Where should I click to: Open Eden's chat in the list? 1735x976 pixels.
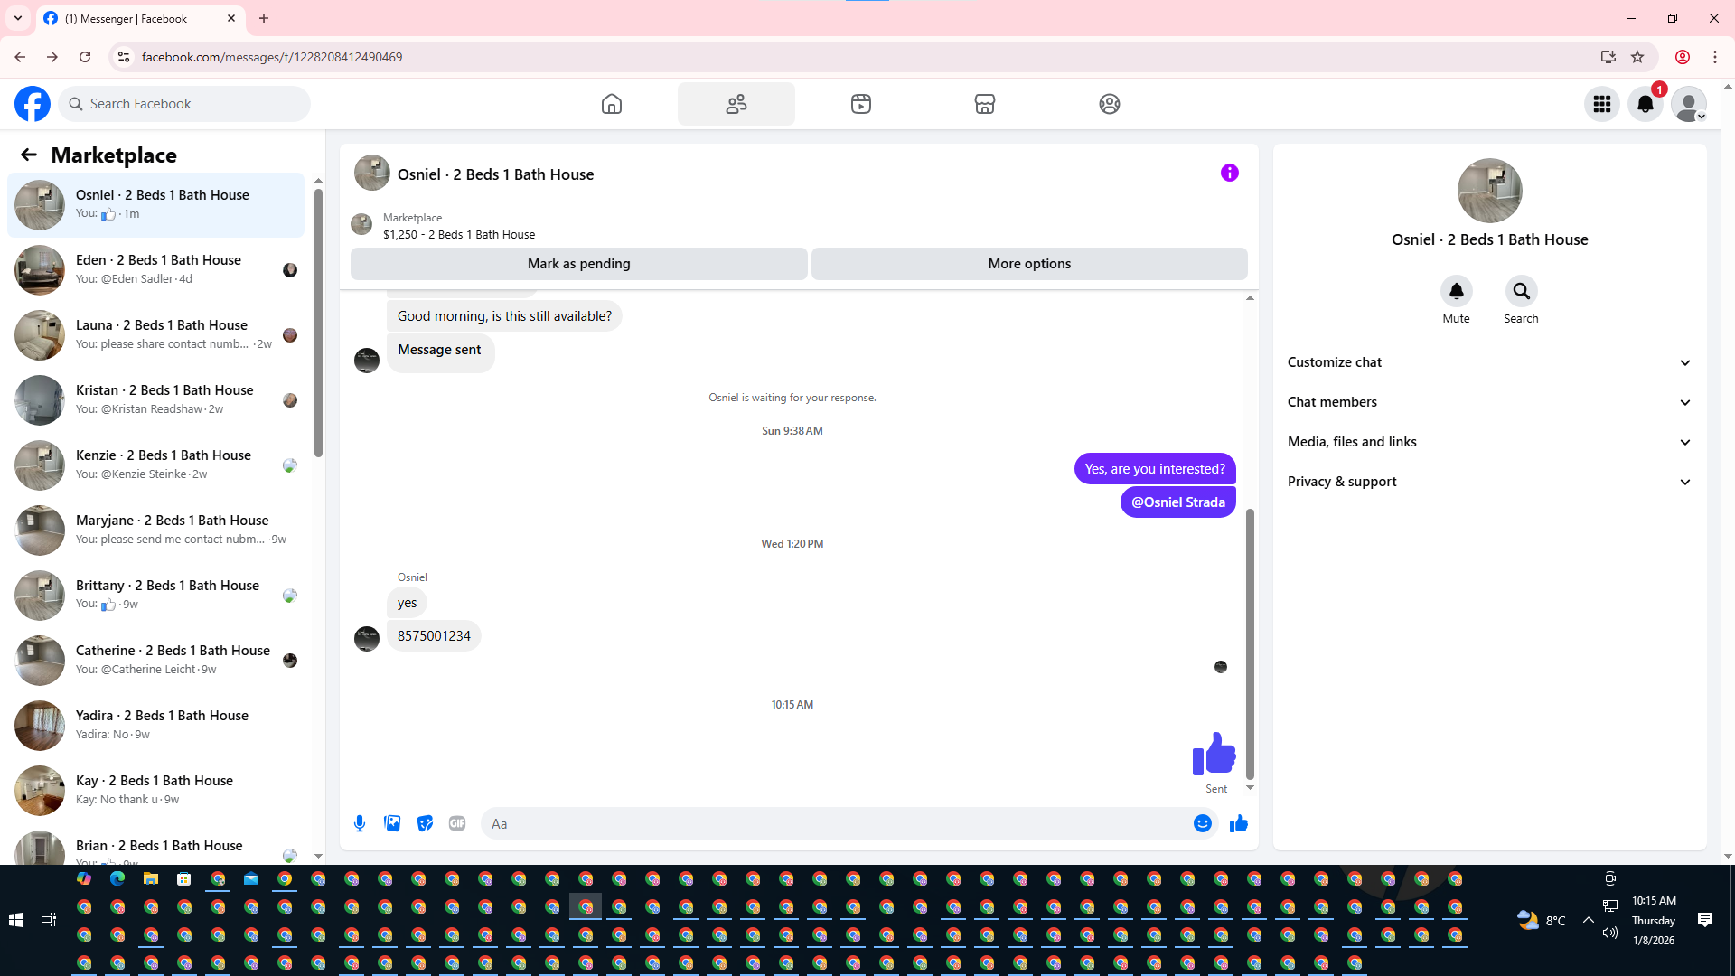pos(156,270)
